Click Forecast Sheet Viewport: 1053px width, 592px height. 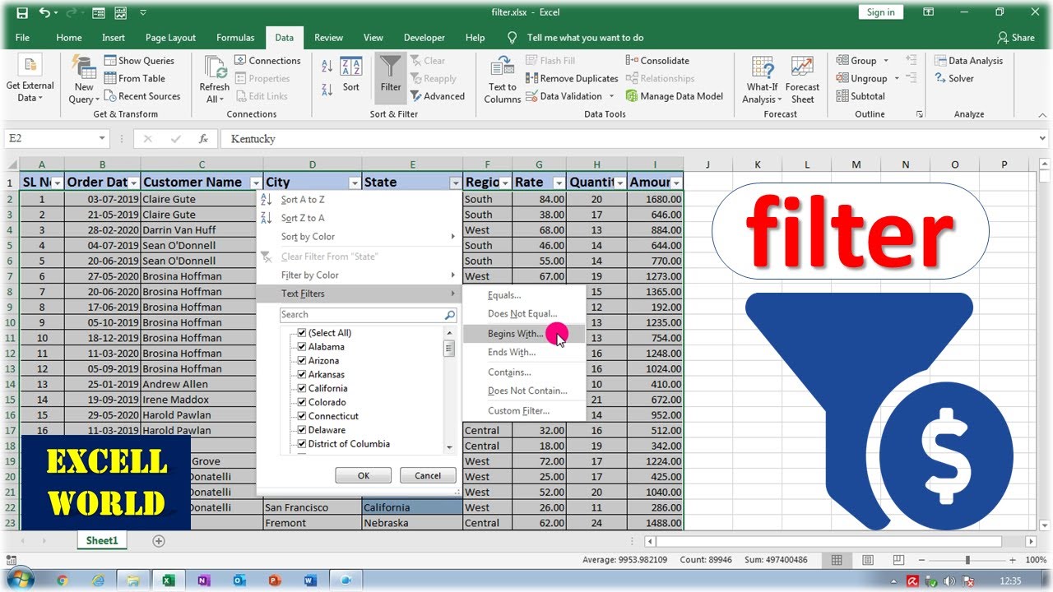point(802,80)
